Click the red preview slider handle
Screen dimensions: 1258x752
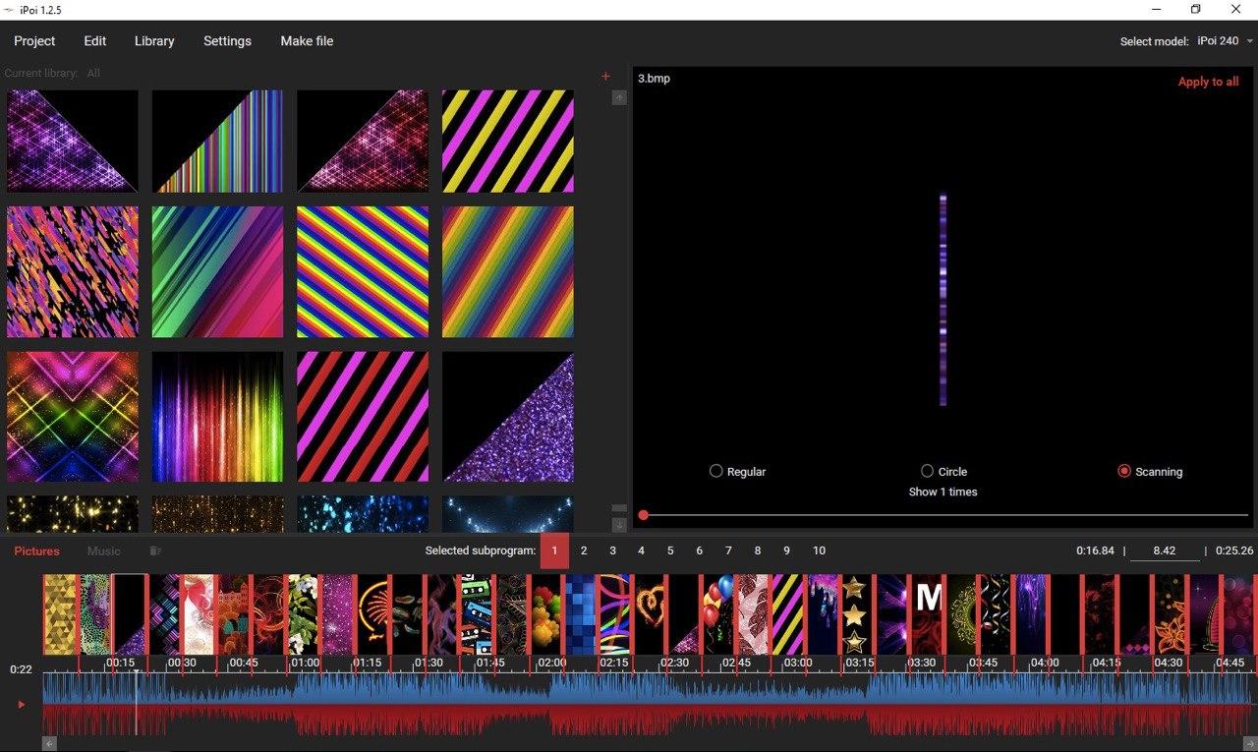coord(643,515)
